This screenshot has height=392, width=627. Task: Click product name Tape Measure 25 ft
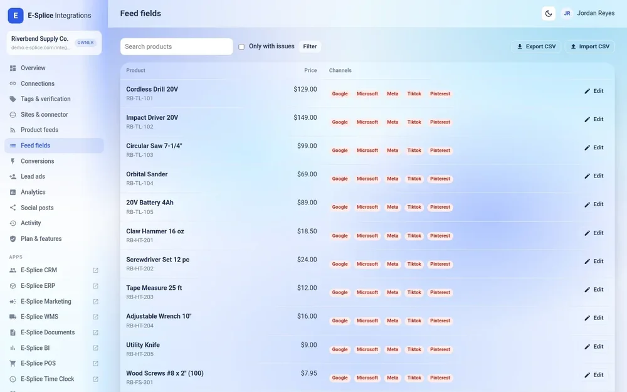[x=154, y=288]
